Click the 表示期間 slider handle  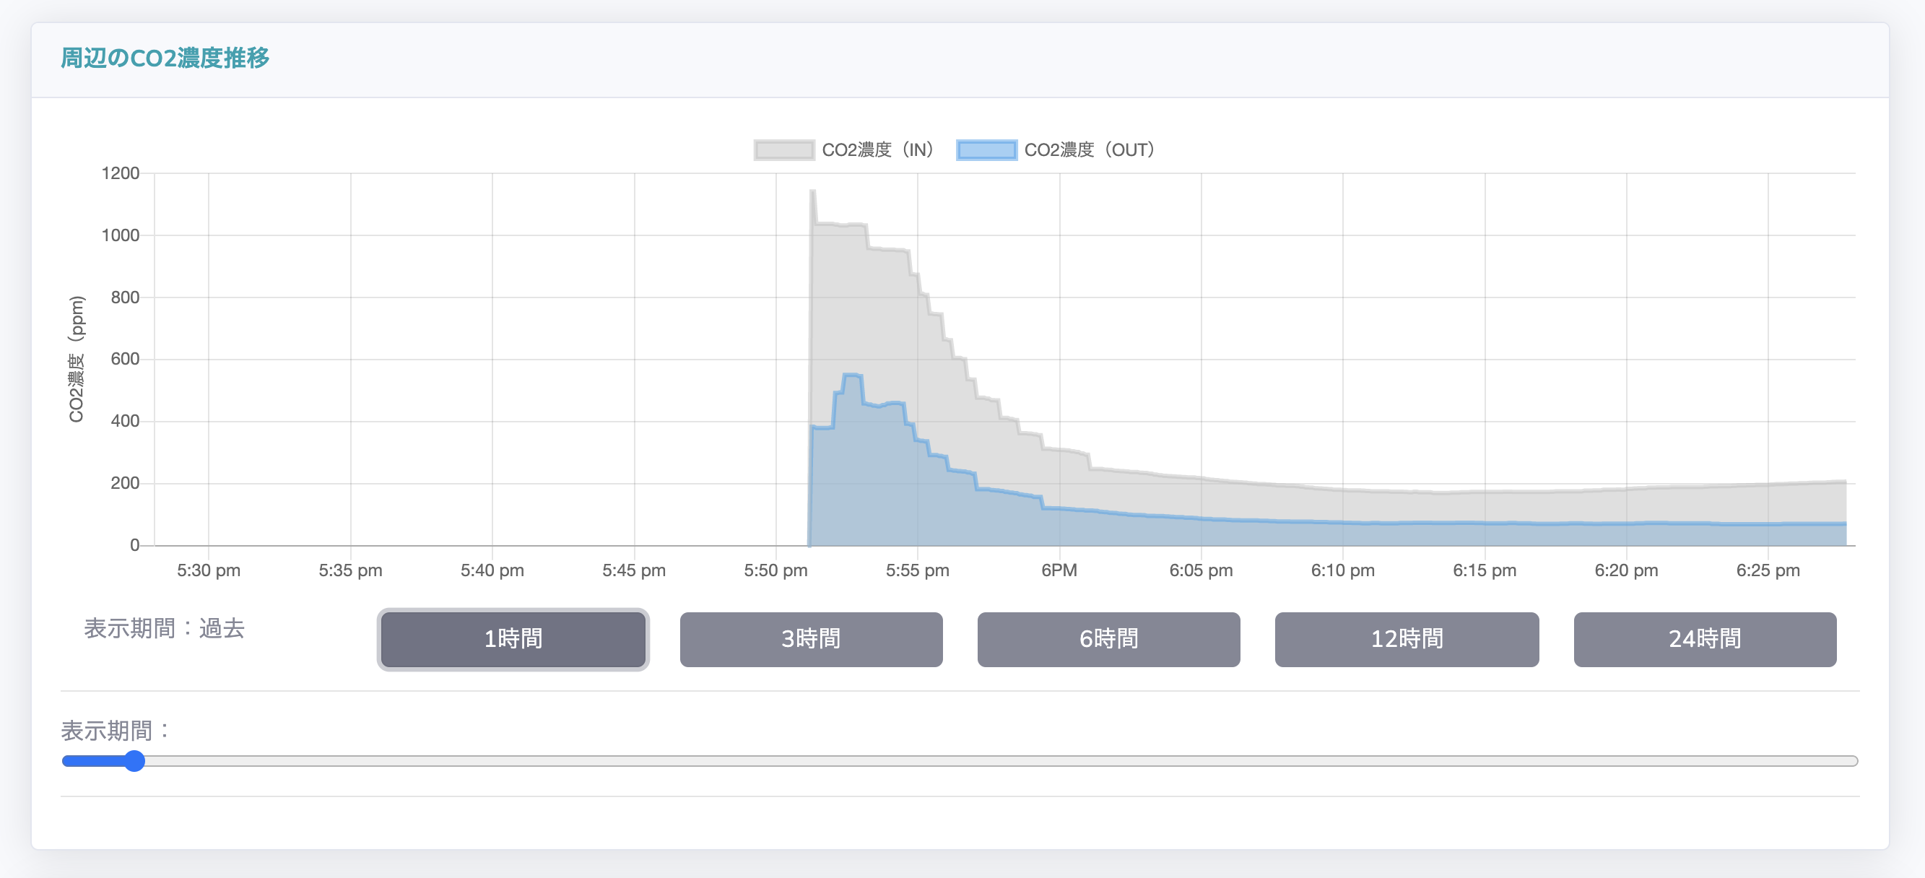[x=134, y=761]
